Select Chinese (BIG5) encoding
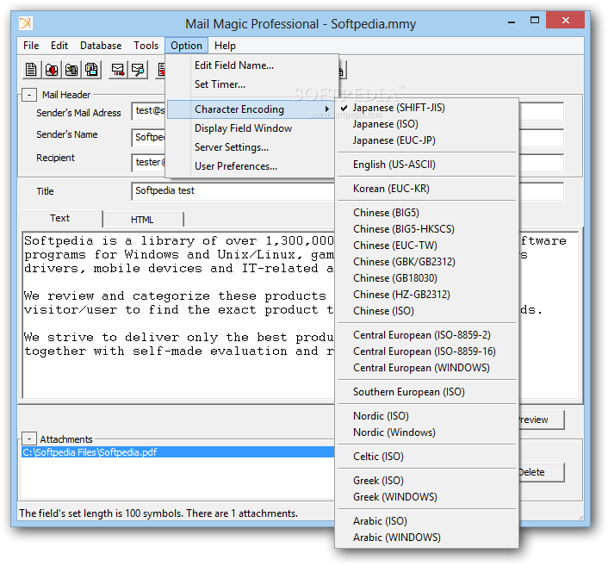Image resolution: width=608 pixels, height=566 pixels. (x=427, y=213)
